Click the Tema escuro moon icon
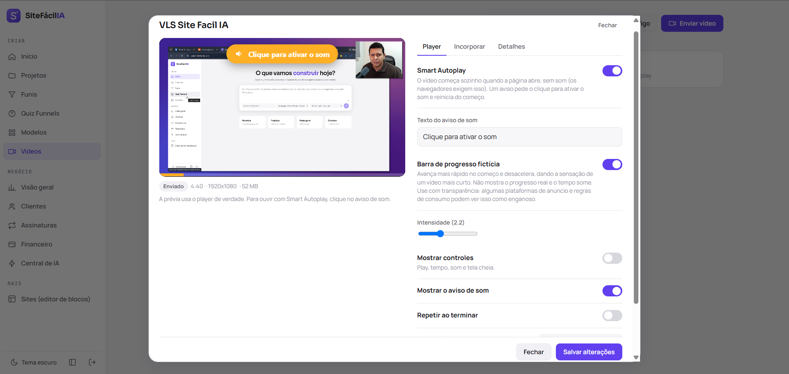The width and height of the screenshot is (789, 374). pos(14,362)
